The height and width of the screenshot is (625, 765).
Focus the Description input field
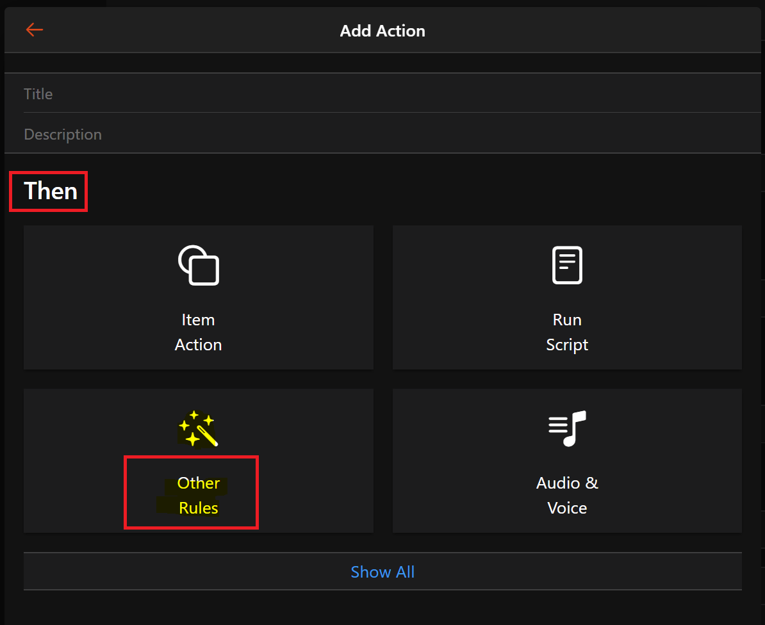tap(384, 134)
